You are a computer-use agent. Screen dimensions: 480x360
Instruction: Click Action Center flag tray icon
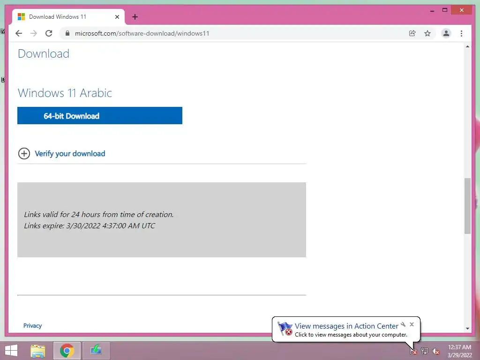point(413,351)
